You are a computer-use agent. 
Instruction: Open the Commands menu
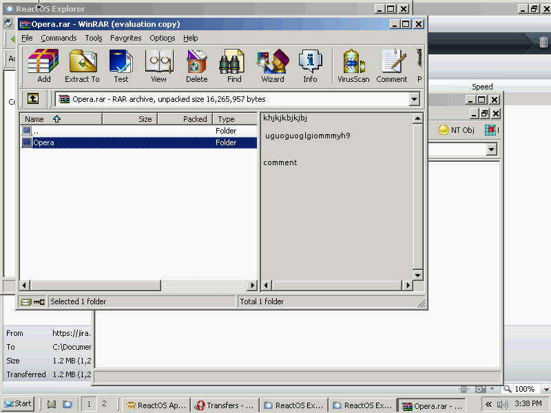[x=59, y=38]
